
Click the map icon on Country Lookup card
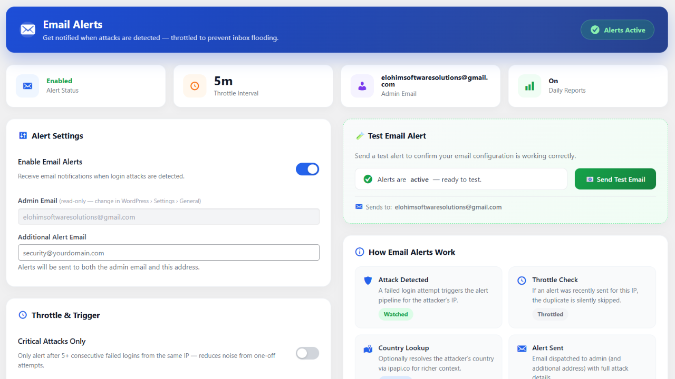pos(368,349)
